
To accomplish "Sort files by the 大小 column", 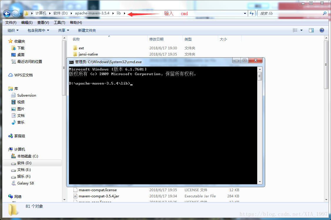I will (x=223, y=39).
